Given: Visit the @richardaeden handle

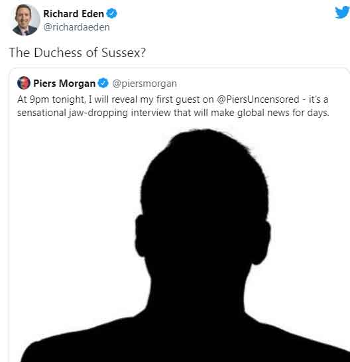Looking at the screenshot, I should pos(76,27).
